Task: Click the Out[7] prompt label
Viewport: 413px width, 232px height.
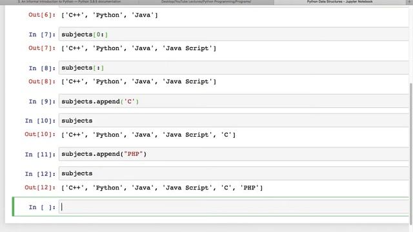Action: click(42, 48)
